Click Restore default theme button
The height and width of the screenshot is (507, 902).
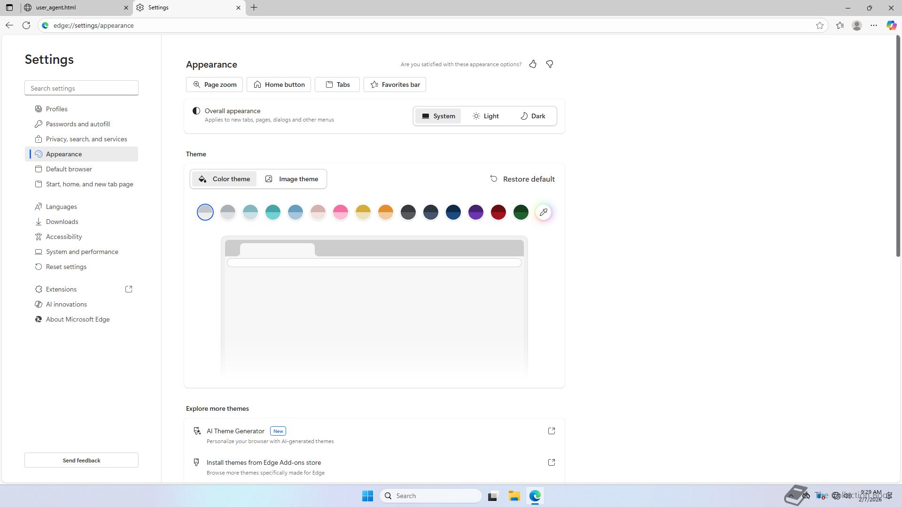pyautogui.click(x=522, y=179)
